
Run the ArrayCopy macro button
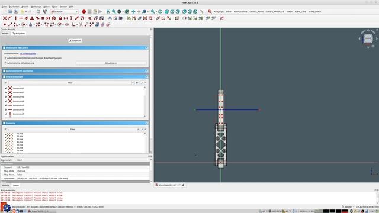219,12
